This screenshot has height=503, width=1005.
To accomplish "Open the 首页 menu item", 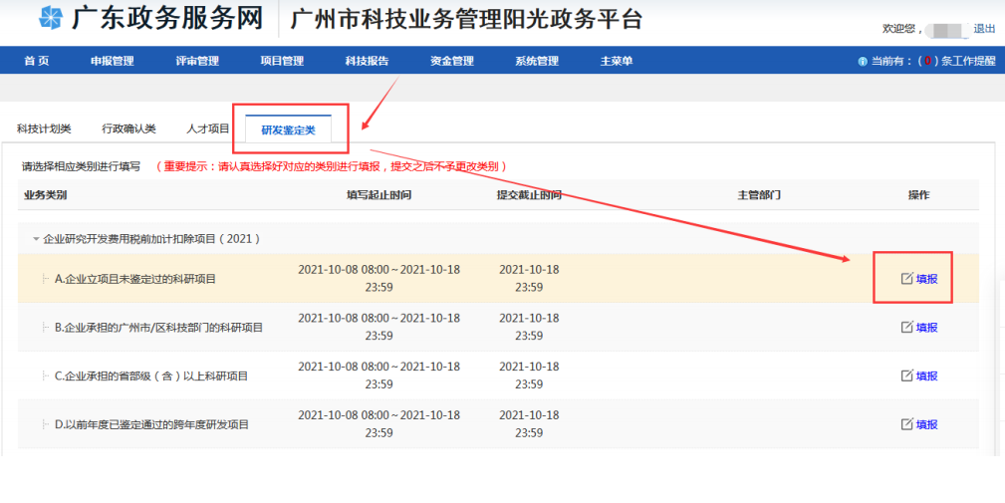I will tap(37, 62).
